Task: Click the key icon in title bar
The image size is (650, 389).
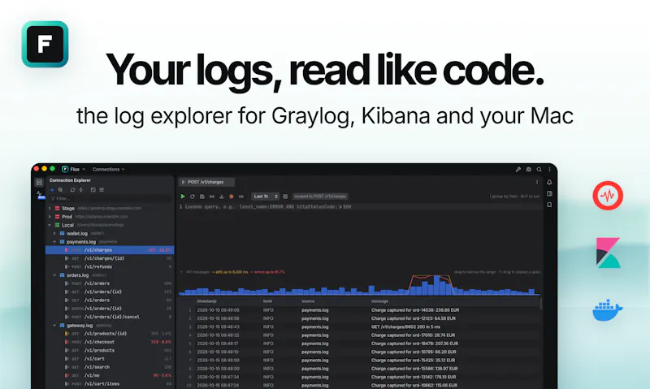Action: [518, 170]
